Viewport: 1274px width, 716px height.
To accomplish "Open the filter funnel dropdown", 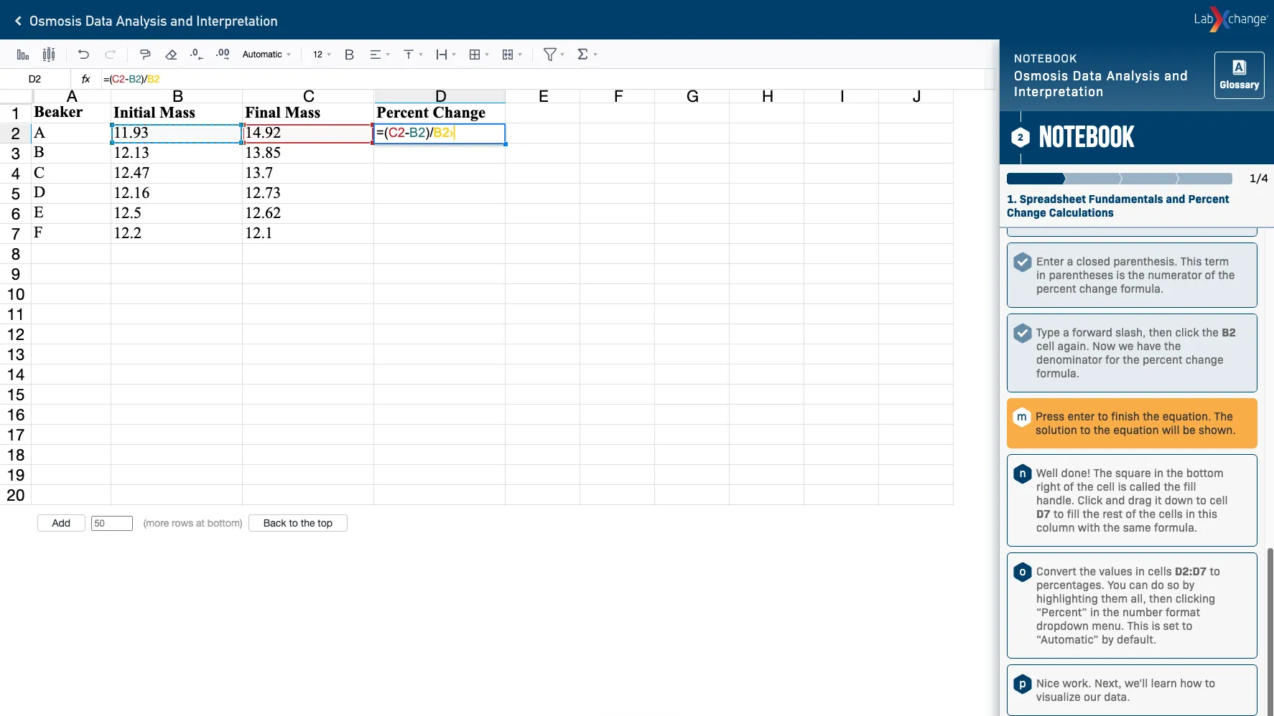I will click(x=554, y=55).
